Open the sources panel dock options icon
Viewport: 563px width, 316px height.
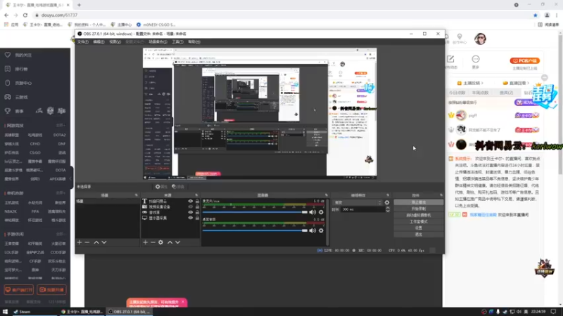(x=196, y=195)
